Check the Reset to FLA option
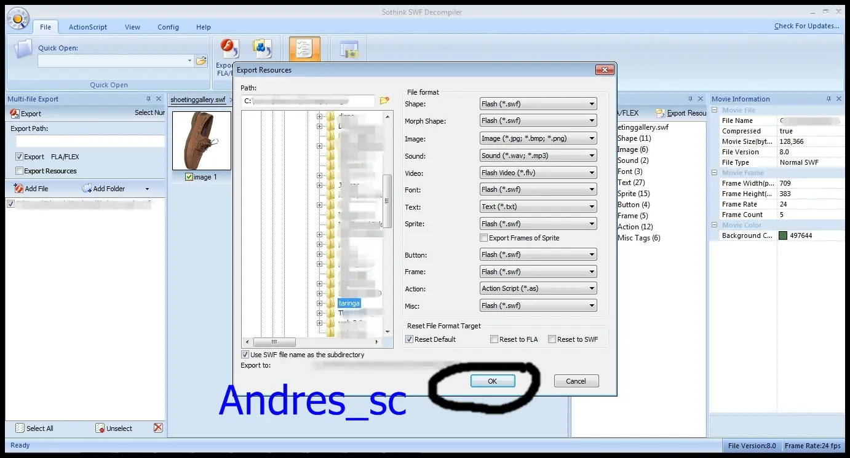Screen dimensions: 850x458 (495, 339)
